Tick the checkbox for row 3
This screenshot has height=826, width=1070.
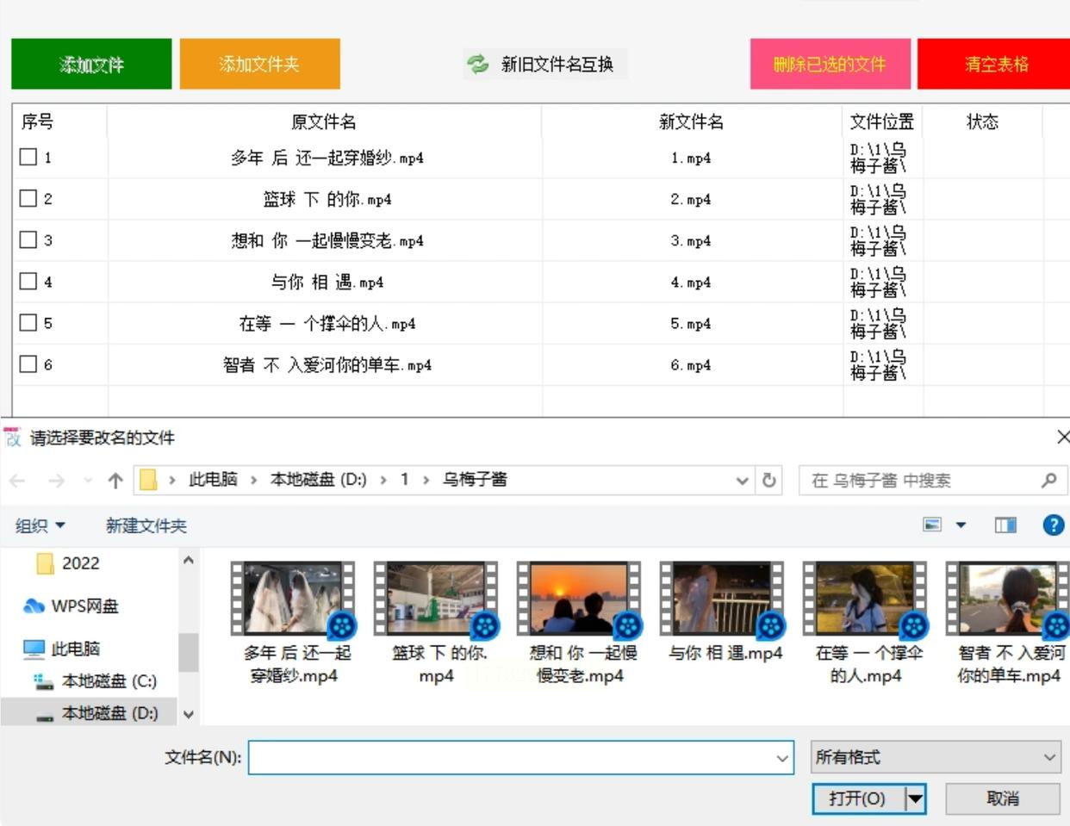(28, 239)
